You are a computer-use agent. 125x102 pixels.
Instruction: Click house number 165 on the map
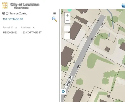pyautogui.click(x=92, y=39)
